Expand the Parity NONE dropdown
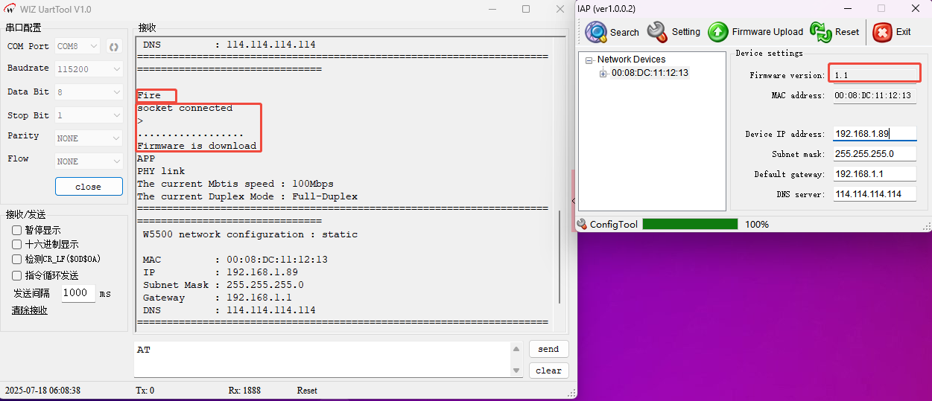Viewport: 932px width, 401px height. pos(89,138)
